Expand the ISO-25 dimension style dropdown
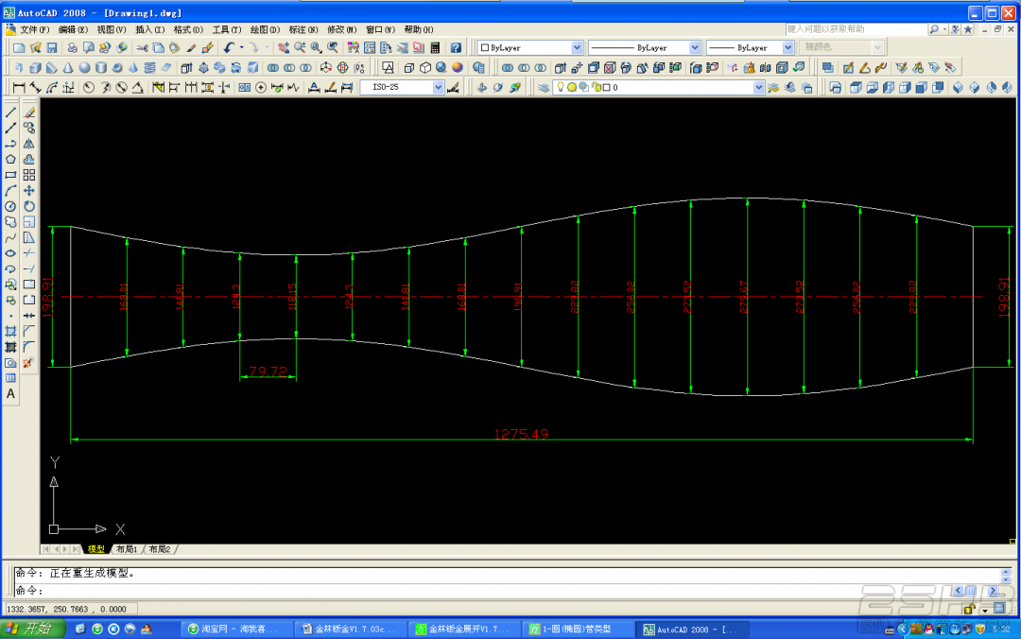This screenshot has width=1021, height=639. pos(439,87)
